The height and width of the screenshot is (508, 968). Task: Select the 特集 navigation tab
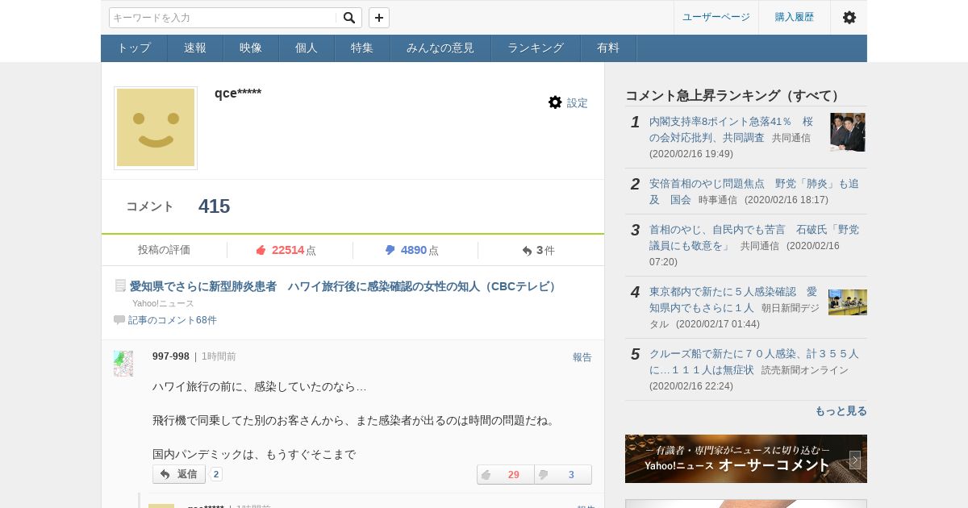point(362,48)
